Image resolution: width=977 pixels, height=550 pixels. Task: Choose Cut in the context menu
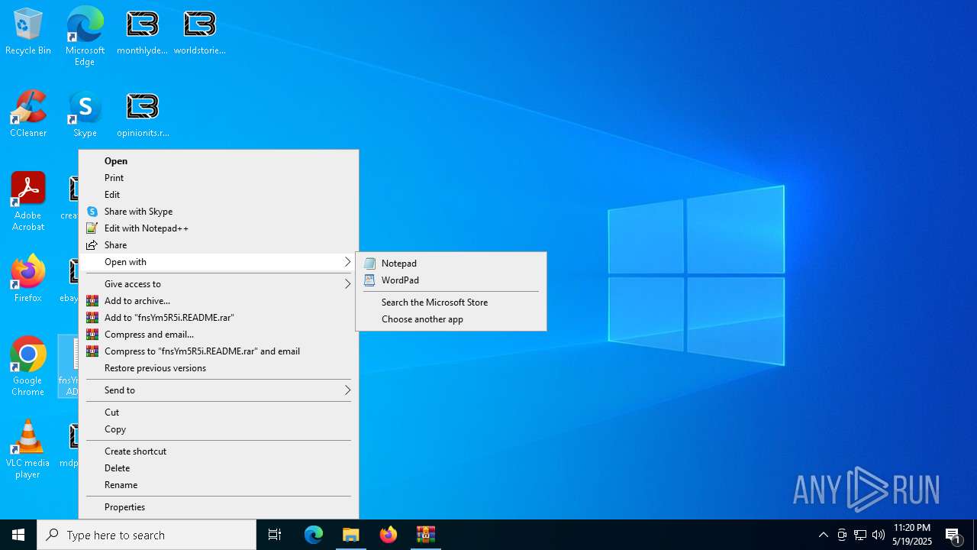(x=218, y=412)
